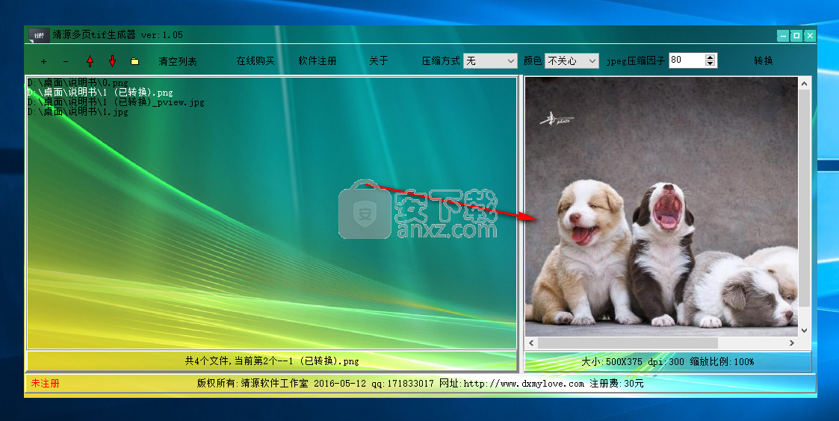Click the 未注册 unregistered status label
The image size is (839, 421).
point(46,384)
